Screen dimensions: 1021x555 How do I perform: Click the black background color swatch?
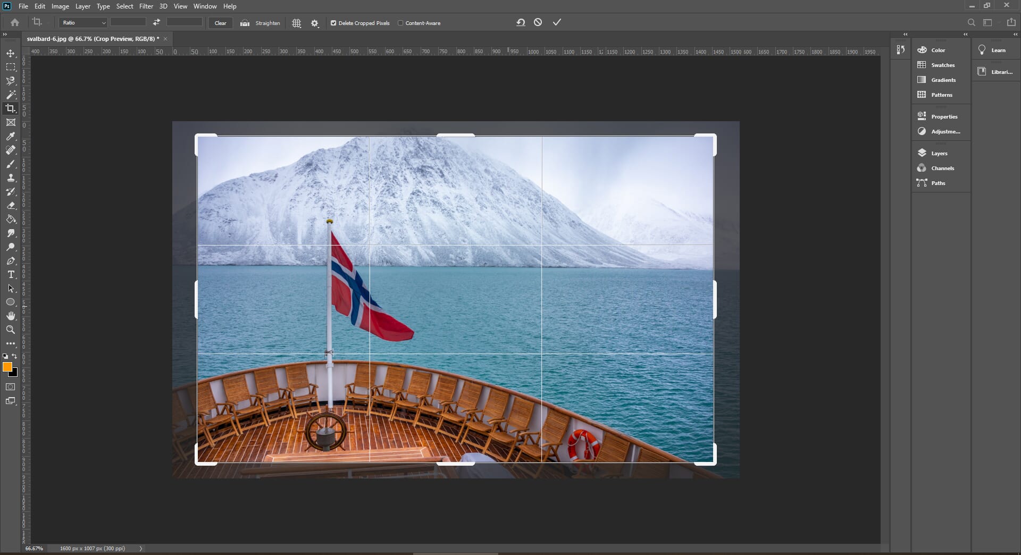[14, 374]
